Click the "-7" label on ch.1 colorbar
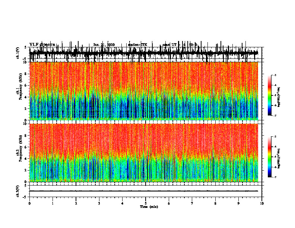The width and height of the screenshot is (295, 228). (x=275, y=115)
